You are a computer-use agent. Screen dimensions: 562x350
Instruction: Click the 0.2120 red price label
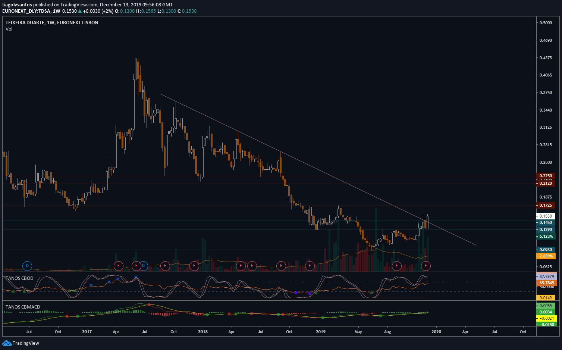(546, 183)
